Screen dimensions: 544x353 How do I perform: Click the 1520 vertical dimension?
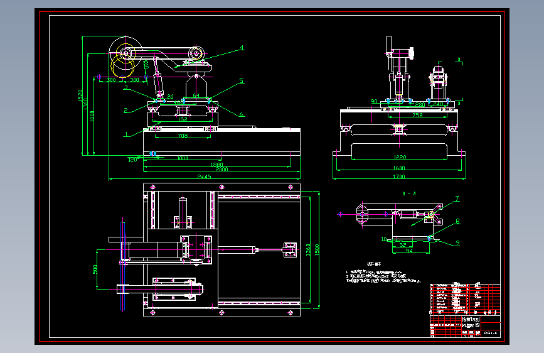click(80, 96)
